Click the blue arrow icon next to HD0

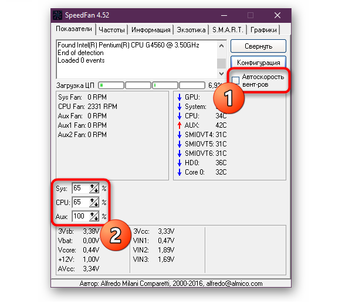click(x=180, y=163)
